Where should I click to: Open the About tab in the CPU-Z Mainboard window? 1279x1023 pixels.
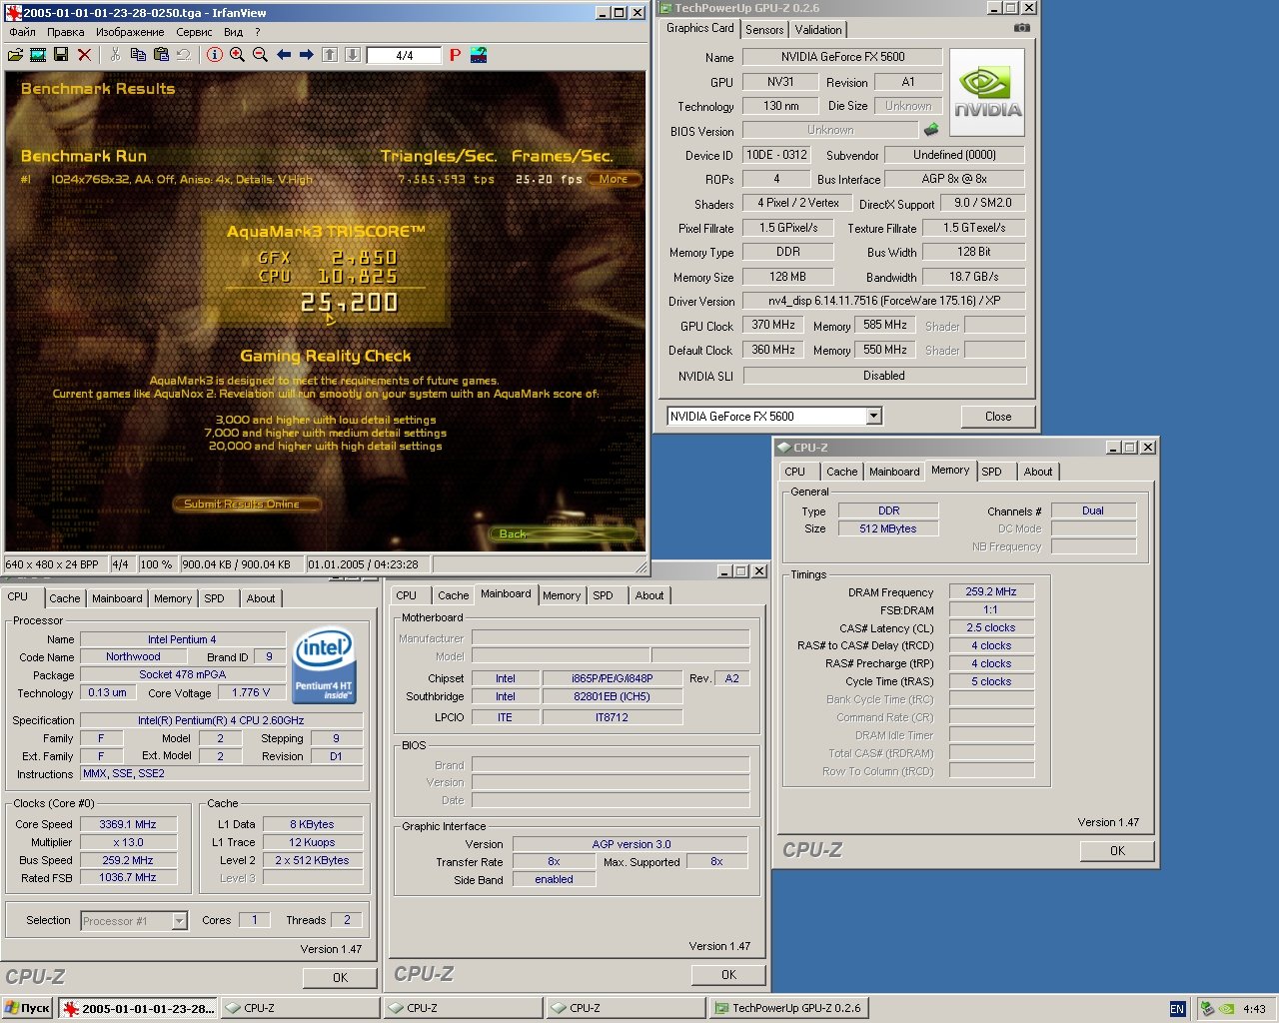(649, 595)
